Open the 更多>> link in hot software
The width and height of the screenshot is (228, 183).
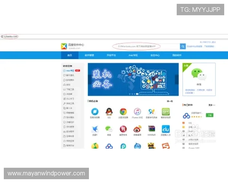pos(212,105)
